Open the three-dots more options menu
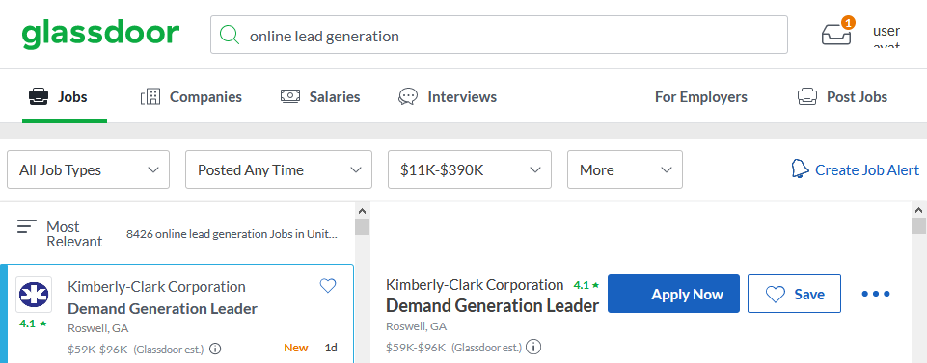927x363 pixels. 876,294
